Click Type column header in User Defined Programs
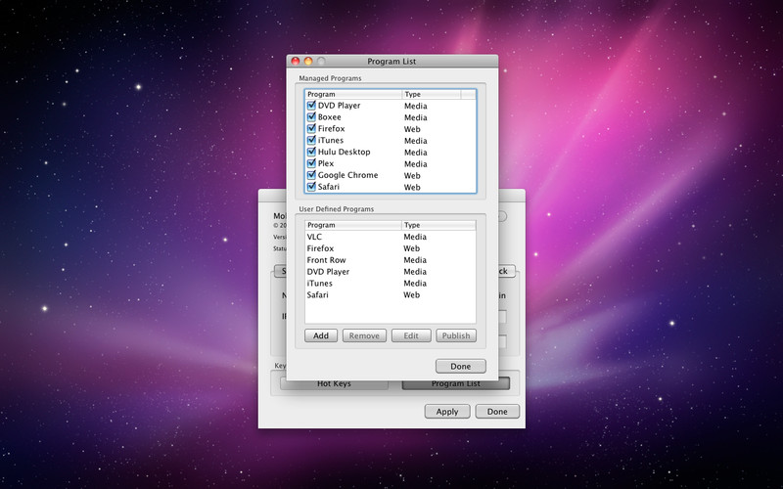 tap(438, 225)
